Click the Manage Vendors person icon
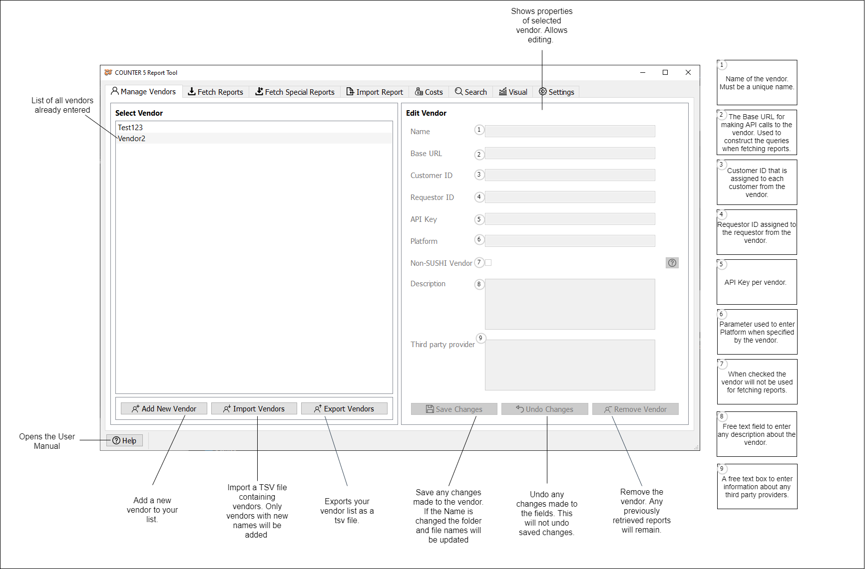Screen dimensions: 865x569 [x=114, y=91]
